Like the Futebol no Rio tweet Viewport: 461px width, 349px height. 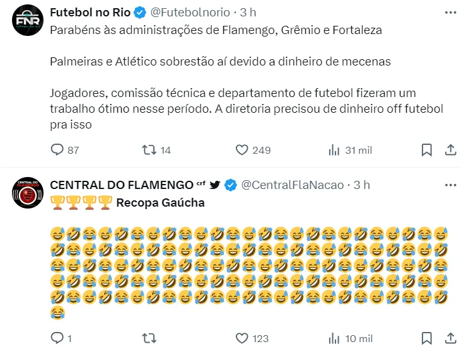pyautogui.click(x=241, y=150)
